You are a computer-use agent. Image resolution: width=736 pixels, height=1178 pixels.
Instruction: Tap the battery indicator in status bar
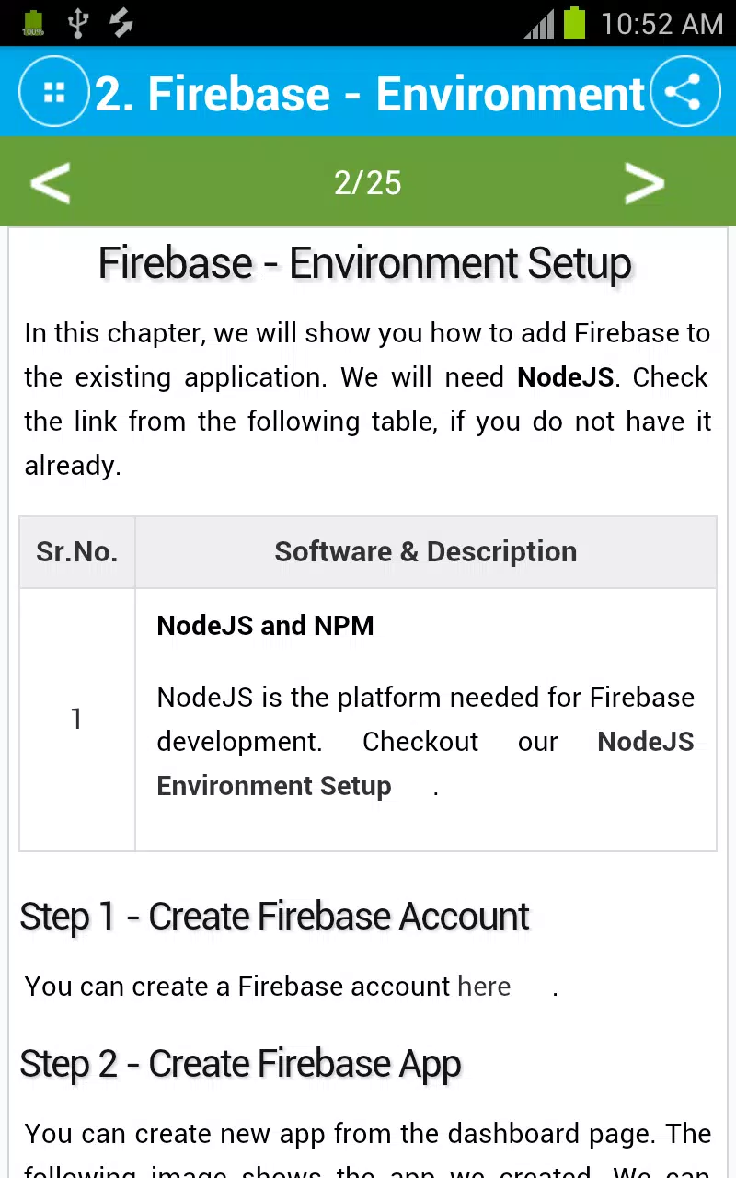575,22
